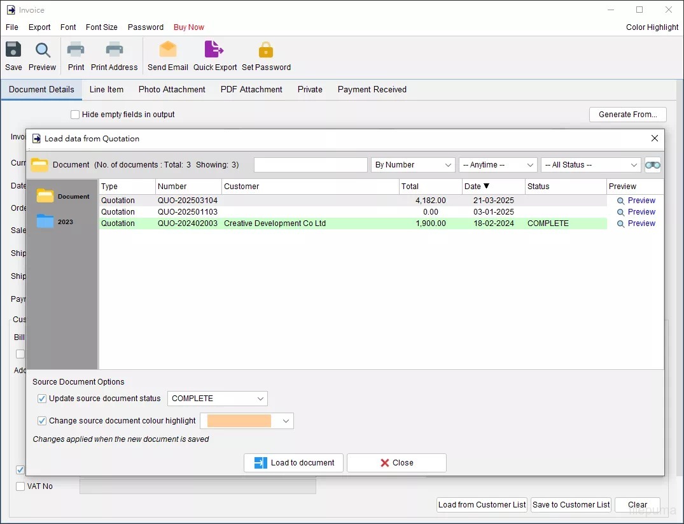Uncheck Update source document status
Image resolution: width=684 pixels, height=524 pixels.
42,399
